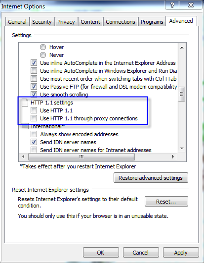Close the Internet Options dialog with X
Image resolution: width=204 pixels, height=263 pixels.
coord(191,5)
